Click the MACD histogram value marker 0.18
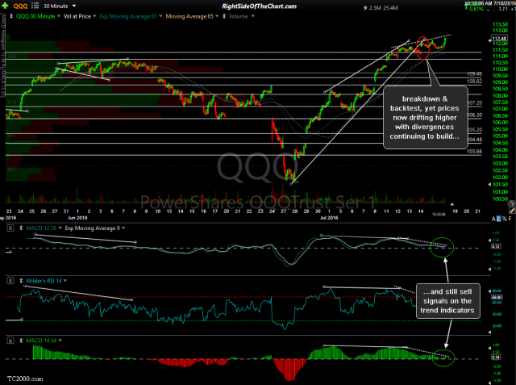This screenshot has width=516, height=385. click(x=496, y=358)
